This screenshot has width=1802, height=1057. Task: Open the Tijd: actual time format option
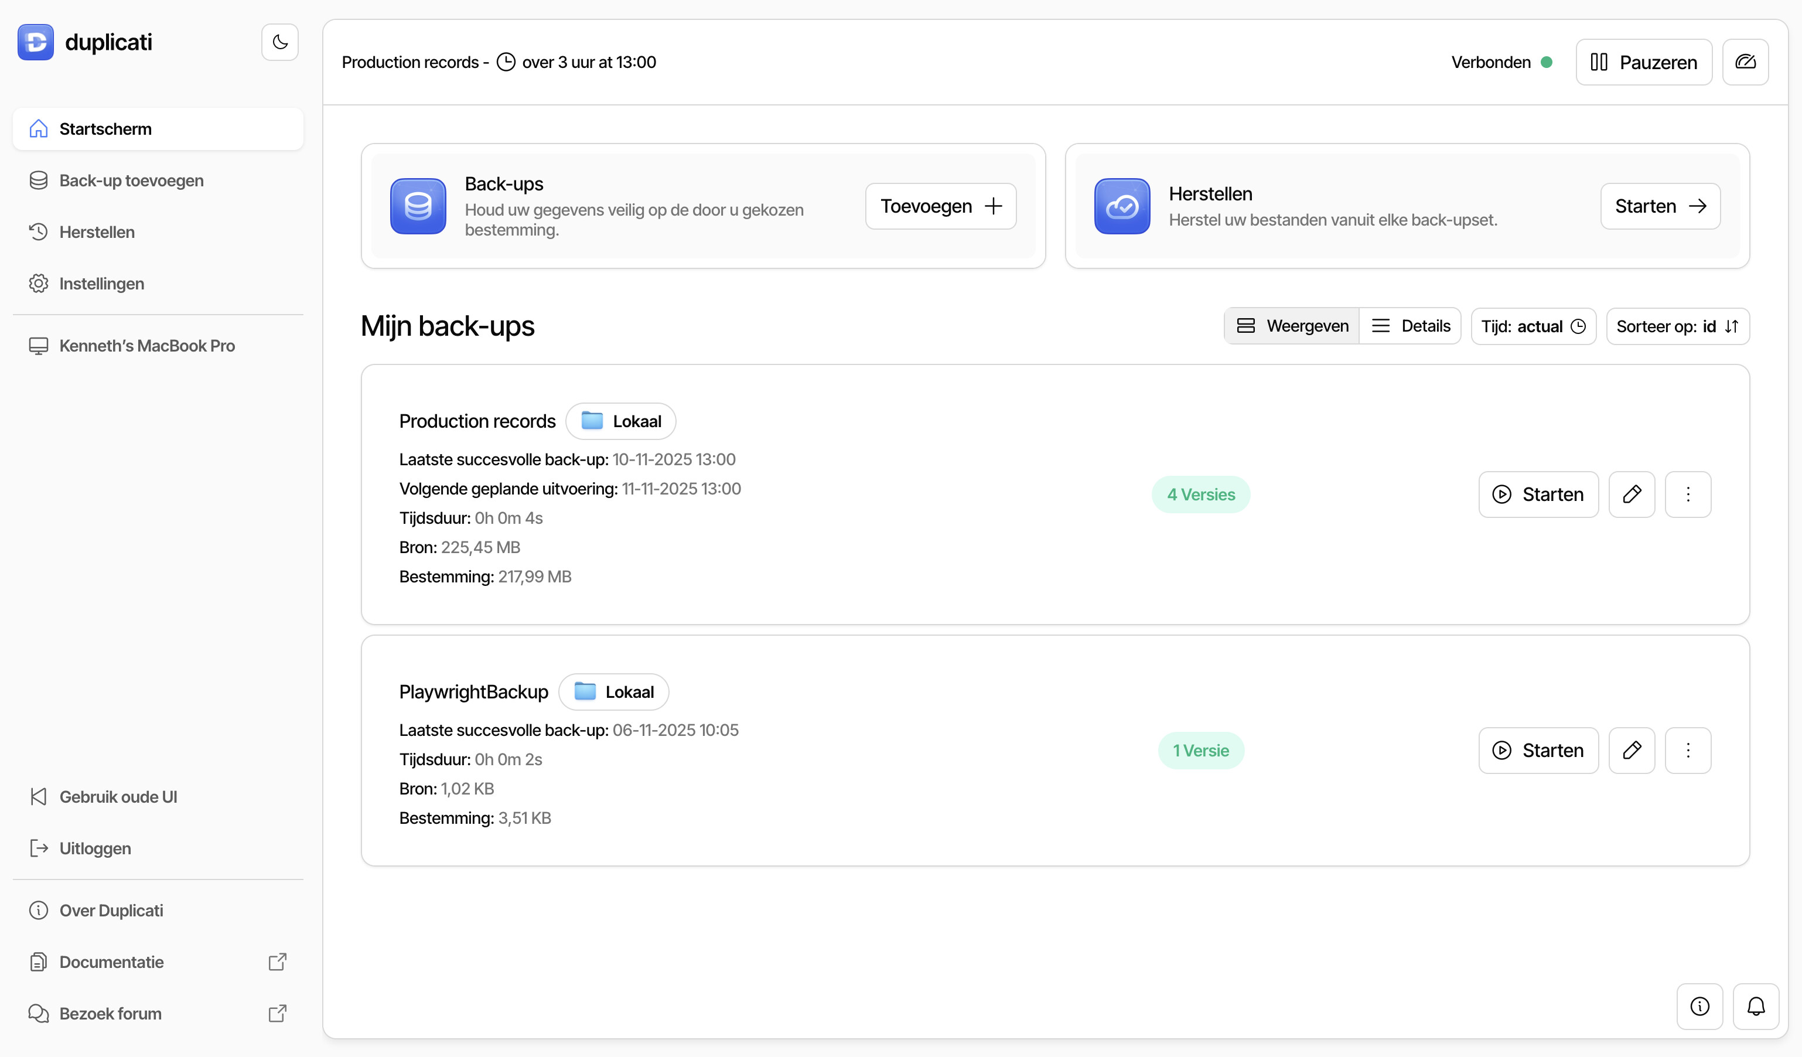click(1533, 327)
